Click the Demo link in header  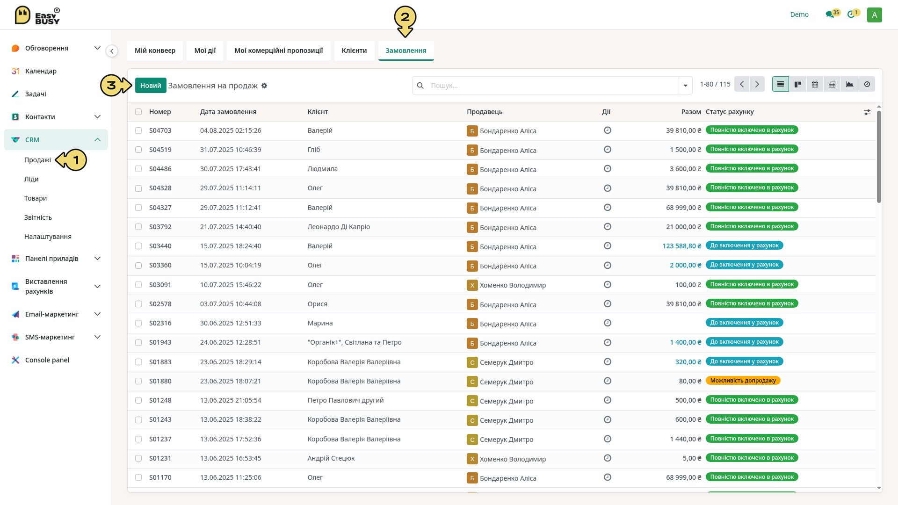(x=799, y=14)
